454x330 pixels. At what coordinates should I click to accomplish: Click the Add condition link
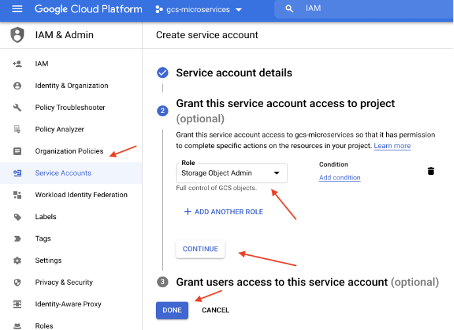340,177
